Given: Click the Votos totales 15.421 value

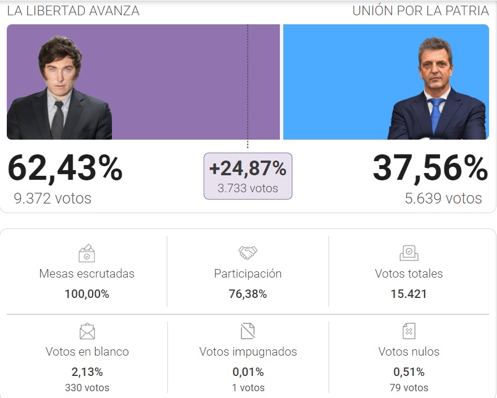Looking at the screenshot, I should [x=409, y=294].
